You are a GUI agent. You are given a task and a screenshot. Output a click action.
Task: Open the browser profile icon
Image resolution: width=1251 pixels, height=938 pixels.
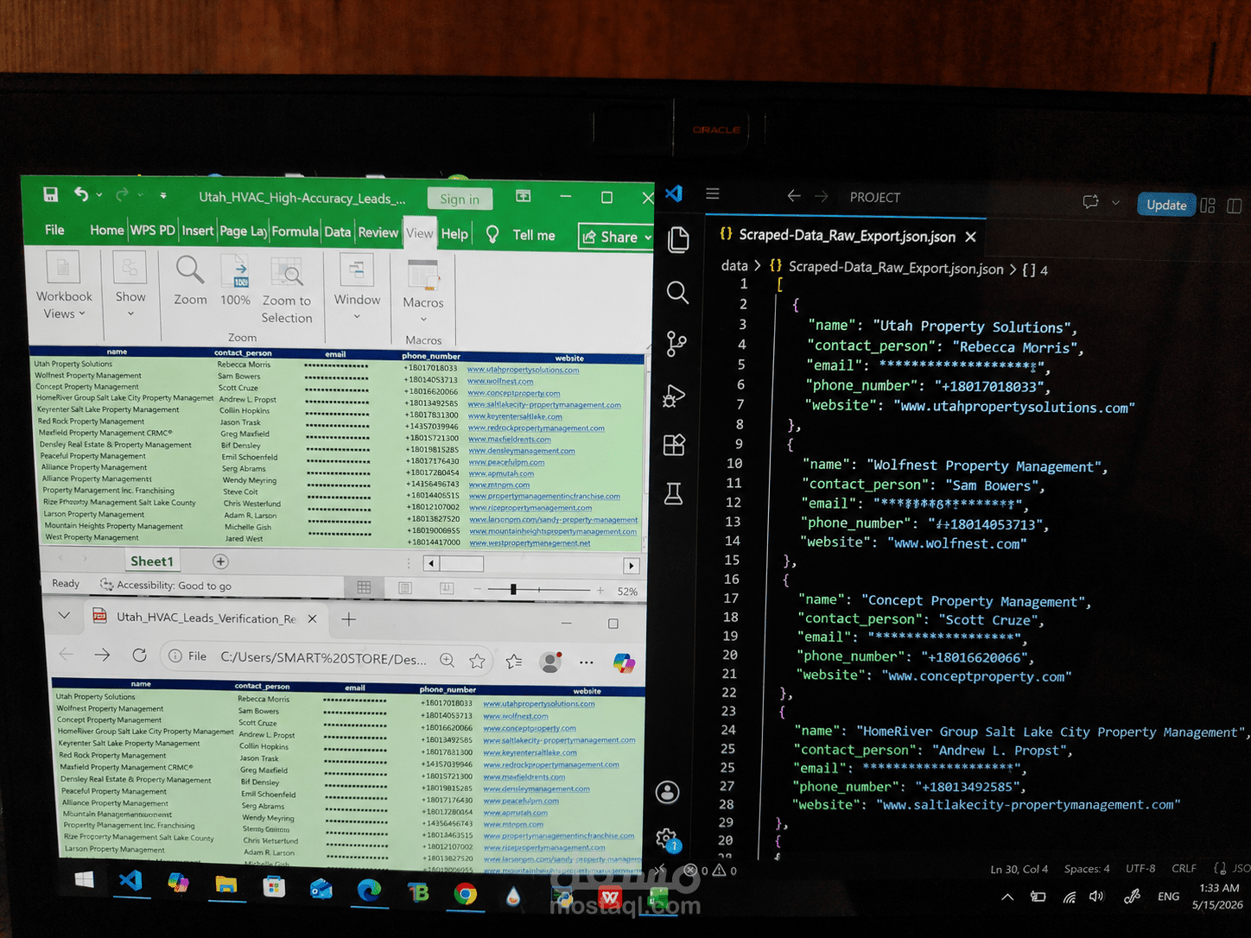(x=550, y=662)
